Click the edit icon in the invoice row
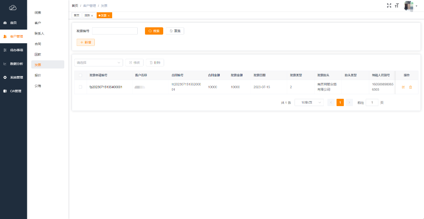Viewport: 424px width, 219px height. (x=403, y=87)
